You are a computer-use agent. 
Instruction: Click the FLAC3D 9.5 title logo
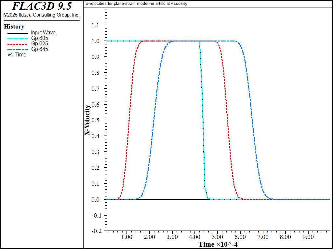coord(42,6)
